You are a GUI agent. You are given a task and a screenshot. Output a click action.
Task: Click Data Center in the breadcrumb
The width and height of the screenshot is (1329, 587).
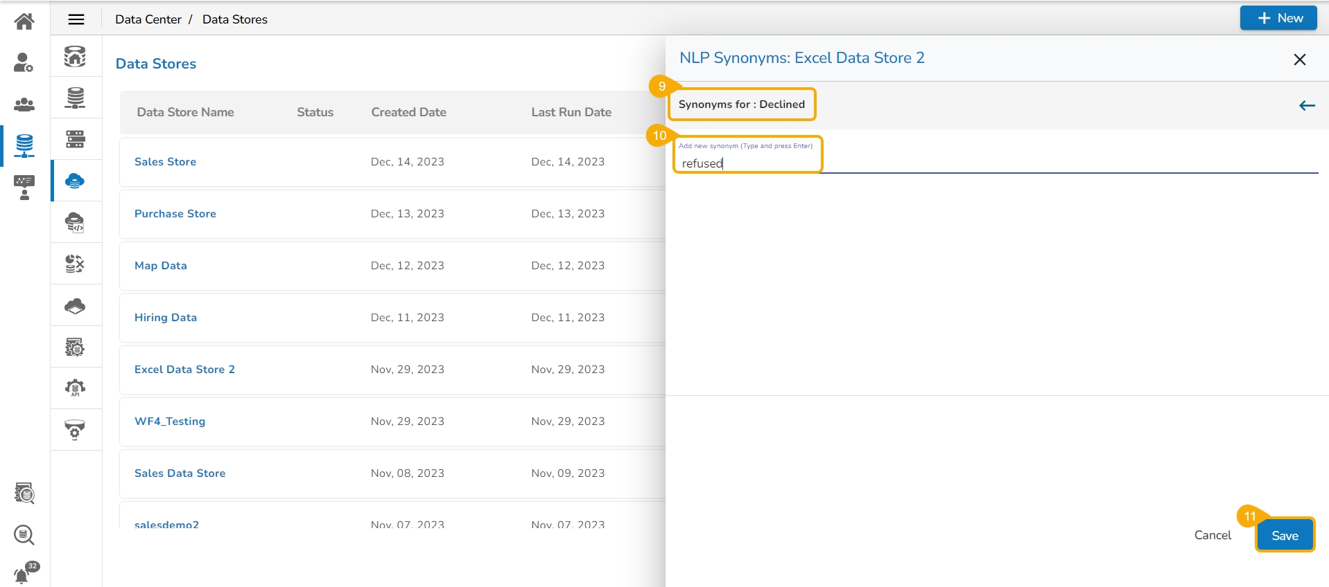tap(148, 19)
